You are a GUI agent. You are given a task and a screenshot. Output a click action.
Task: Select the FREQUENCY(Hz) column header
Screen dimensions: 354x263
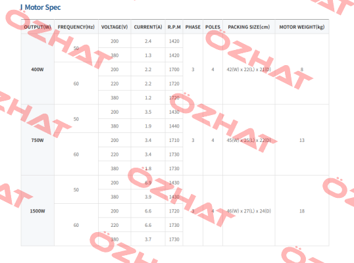[76, 27]
